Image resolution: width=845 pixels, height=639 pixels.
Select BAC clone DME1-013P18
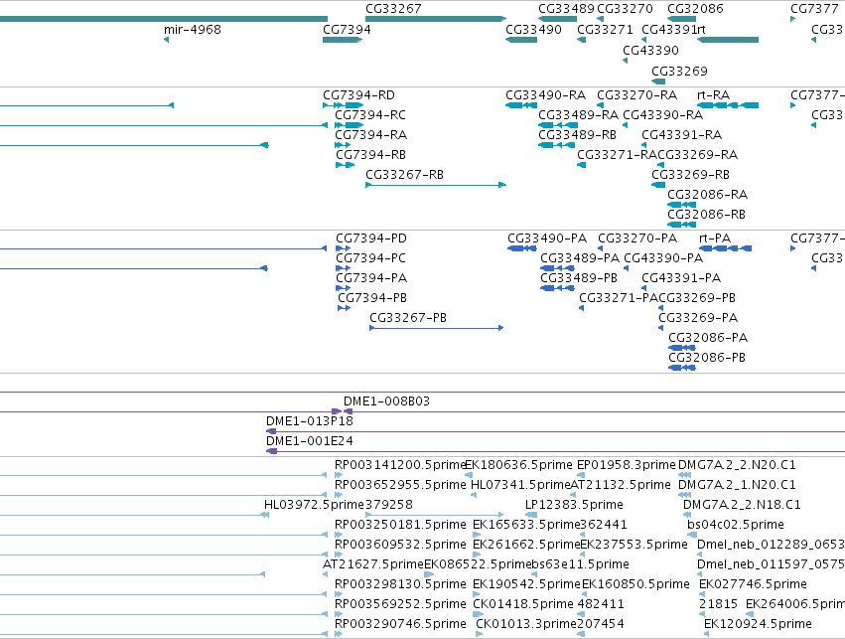[310, 421]
